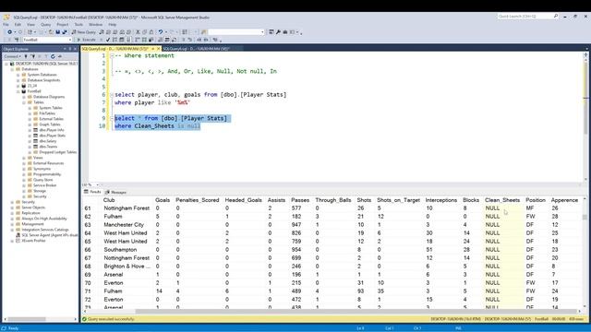Open the Project menu
This screenshot has width=591, height=332.
click(x=63, y=25)
